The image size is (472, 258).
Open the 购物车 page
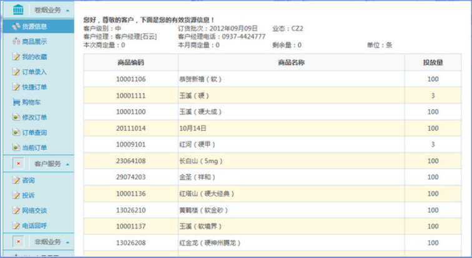coord(31,102)
